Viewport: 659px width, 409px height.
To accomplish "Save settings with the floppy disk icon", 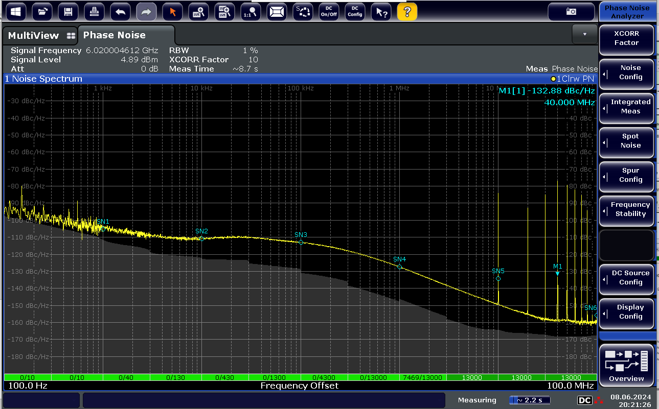I will coord(68,11).
